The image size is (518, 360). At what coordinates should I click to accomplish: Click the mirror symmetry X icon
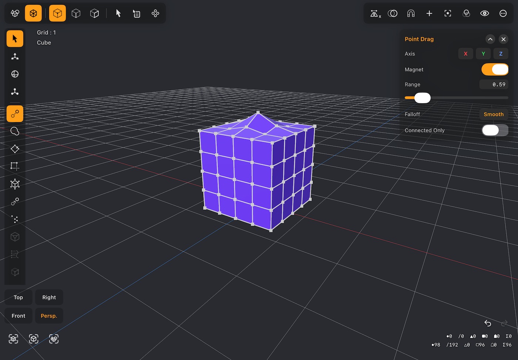pyautogui.click(x=376, y=14)
